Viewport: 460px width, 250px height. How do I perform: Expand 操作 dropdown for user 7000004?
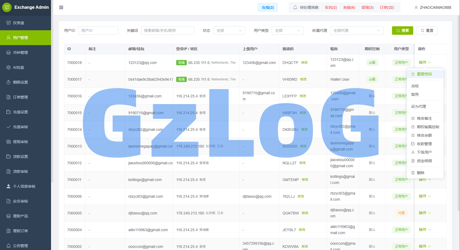pos(425,230)
